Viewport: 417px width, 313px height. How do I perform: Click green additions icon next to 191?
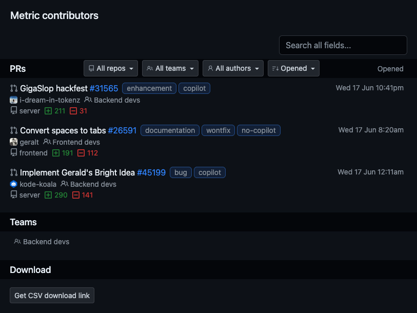(x=56, y=153)
